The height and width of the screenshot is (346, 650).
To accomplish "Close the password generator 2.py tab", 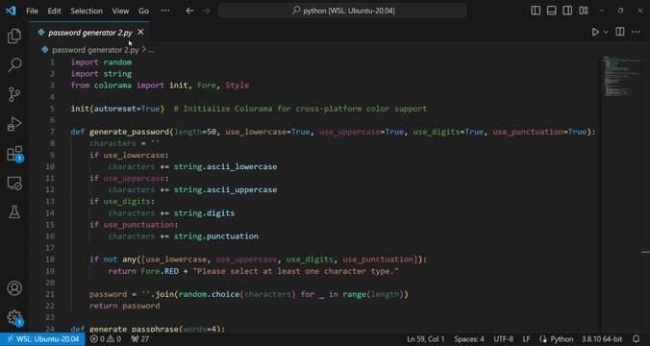I will pyautogui.click(x=140, y=32).
